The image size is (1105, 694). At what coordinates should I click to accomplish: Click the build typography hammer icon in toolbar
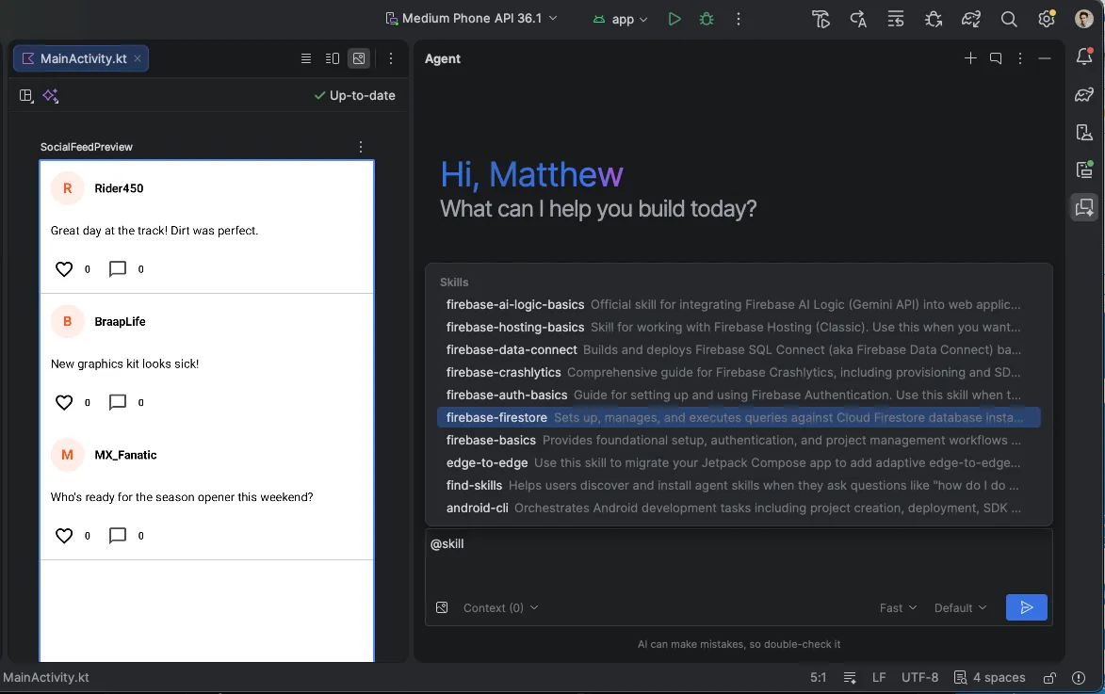(x=821, y=19)
